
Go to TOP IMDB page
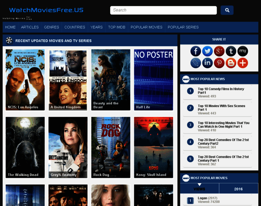pos(117,27)
